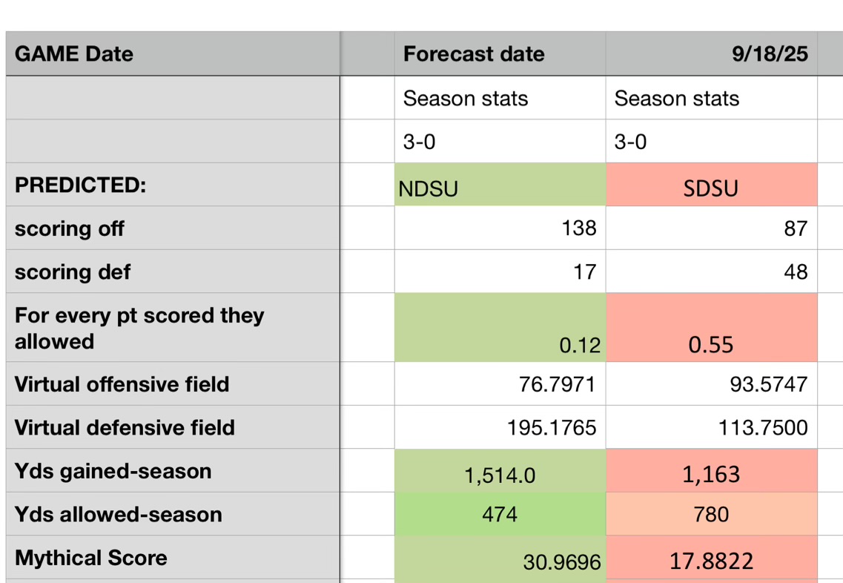Screen dimensions: 843x583
Task: Select the red SDSU team cell
Action: [711, 186]
